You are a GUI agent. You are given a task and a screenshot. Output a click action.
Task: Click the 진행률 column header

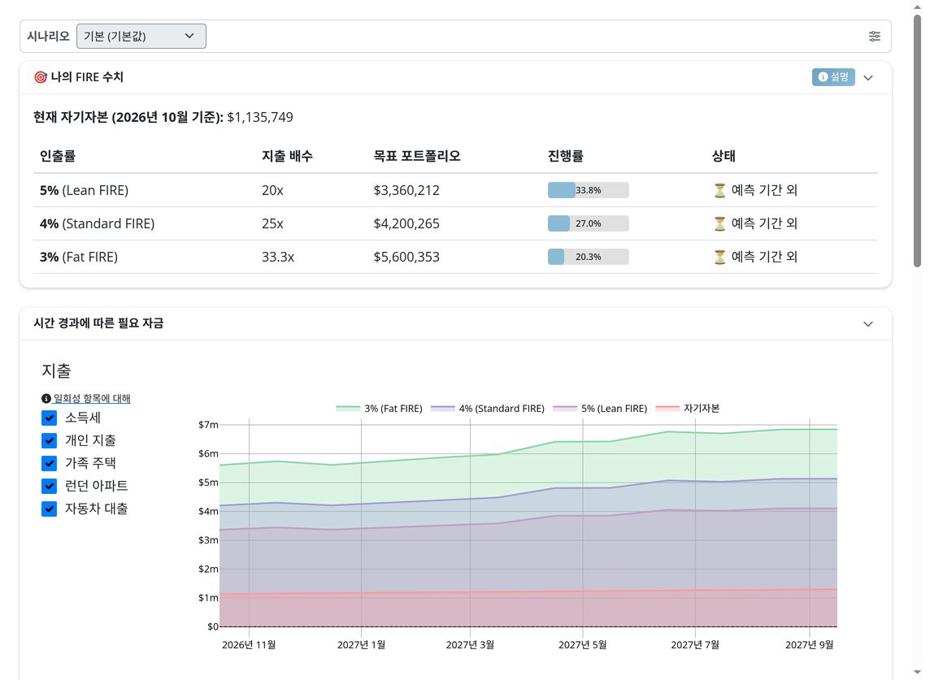(565, 156)
